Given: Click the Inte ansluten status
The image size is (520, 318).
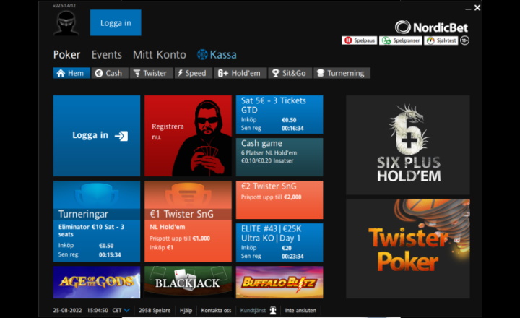Looking at the screenshot, I should [x=300, y=310].
